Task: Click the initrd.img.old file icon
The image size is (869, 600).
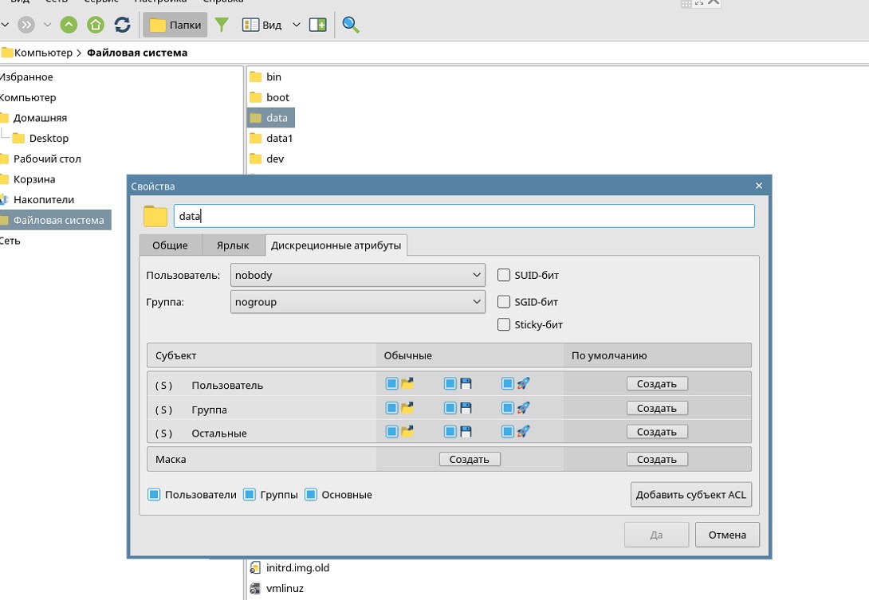Action: click(255, 568)
